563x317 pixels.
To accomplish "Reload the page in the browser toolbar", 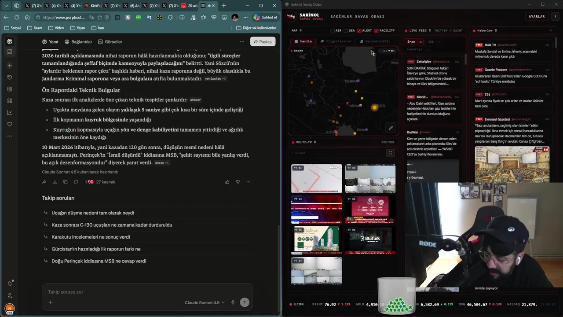I will pyautogui.click(x=17, y=17).
